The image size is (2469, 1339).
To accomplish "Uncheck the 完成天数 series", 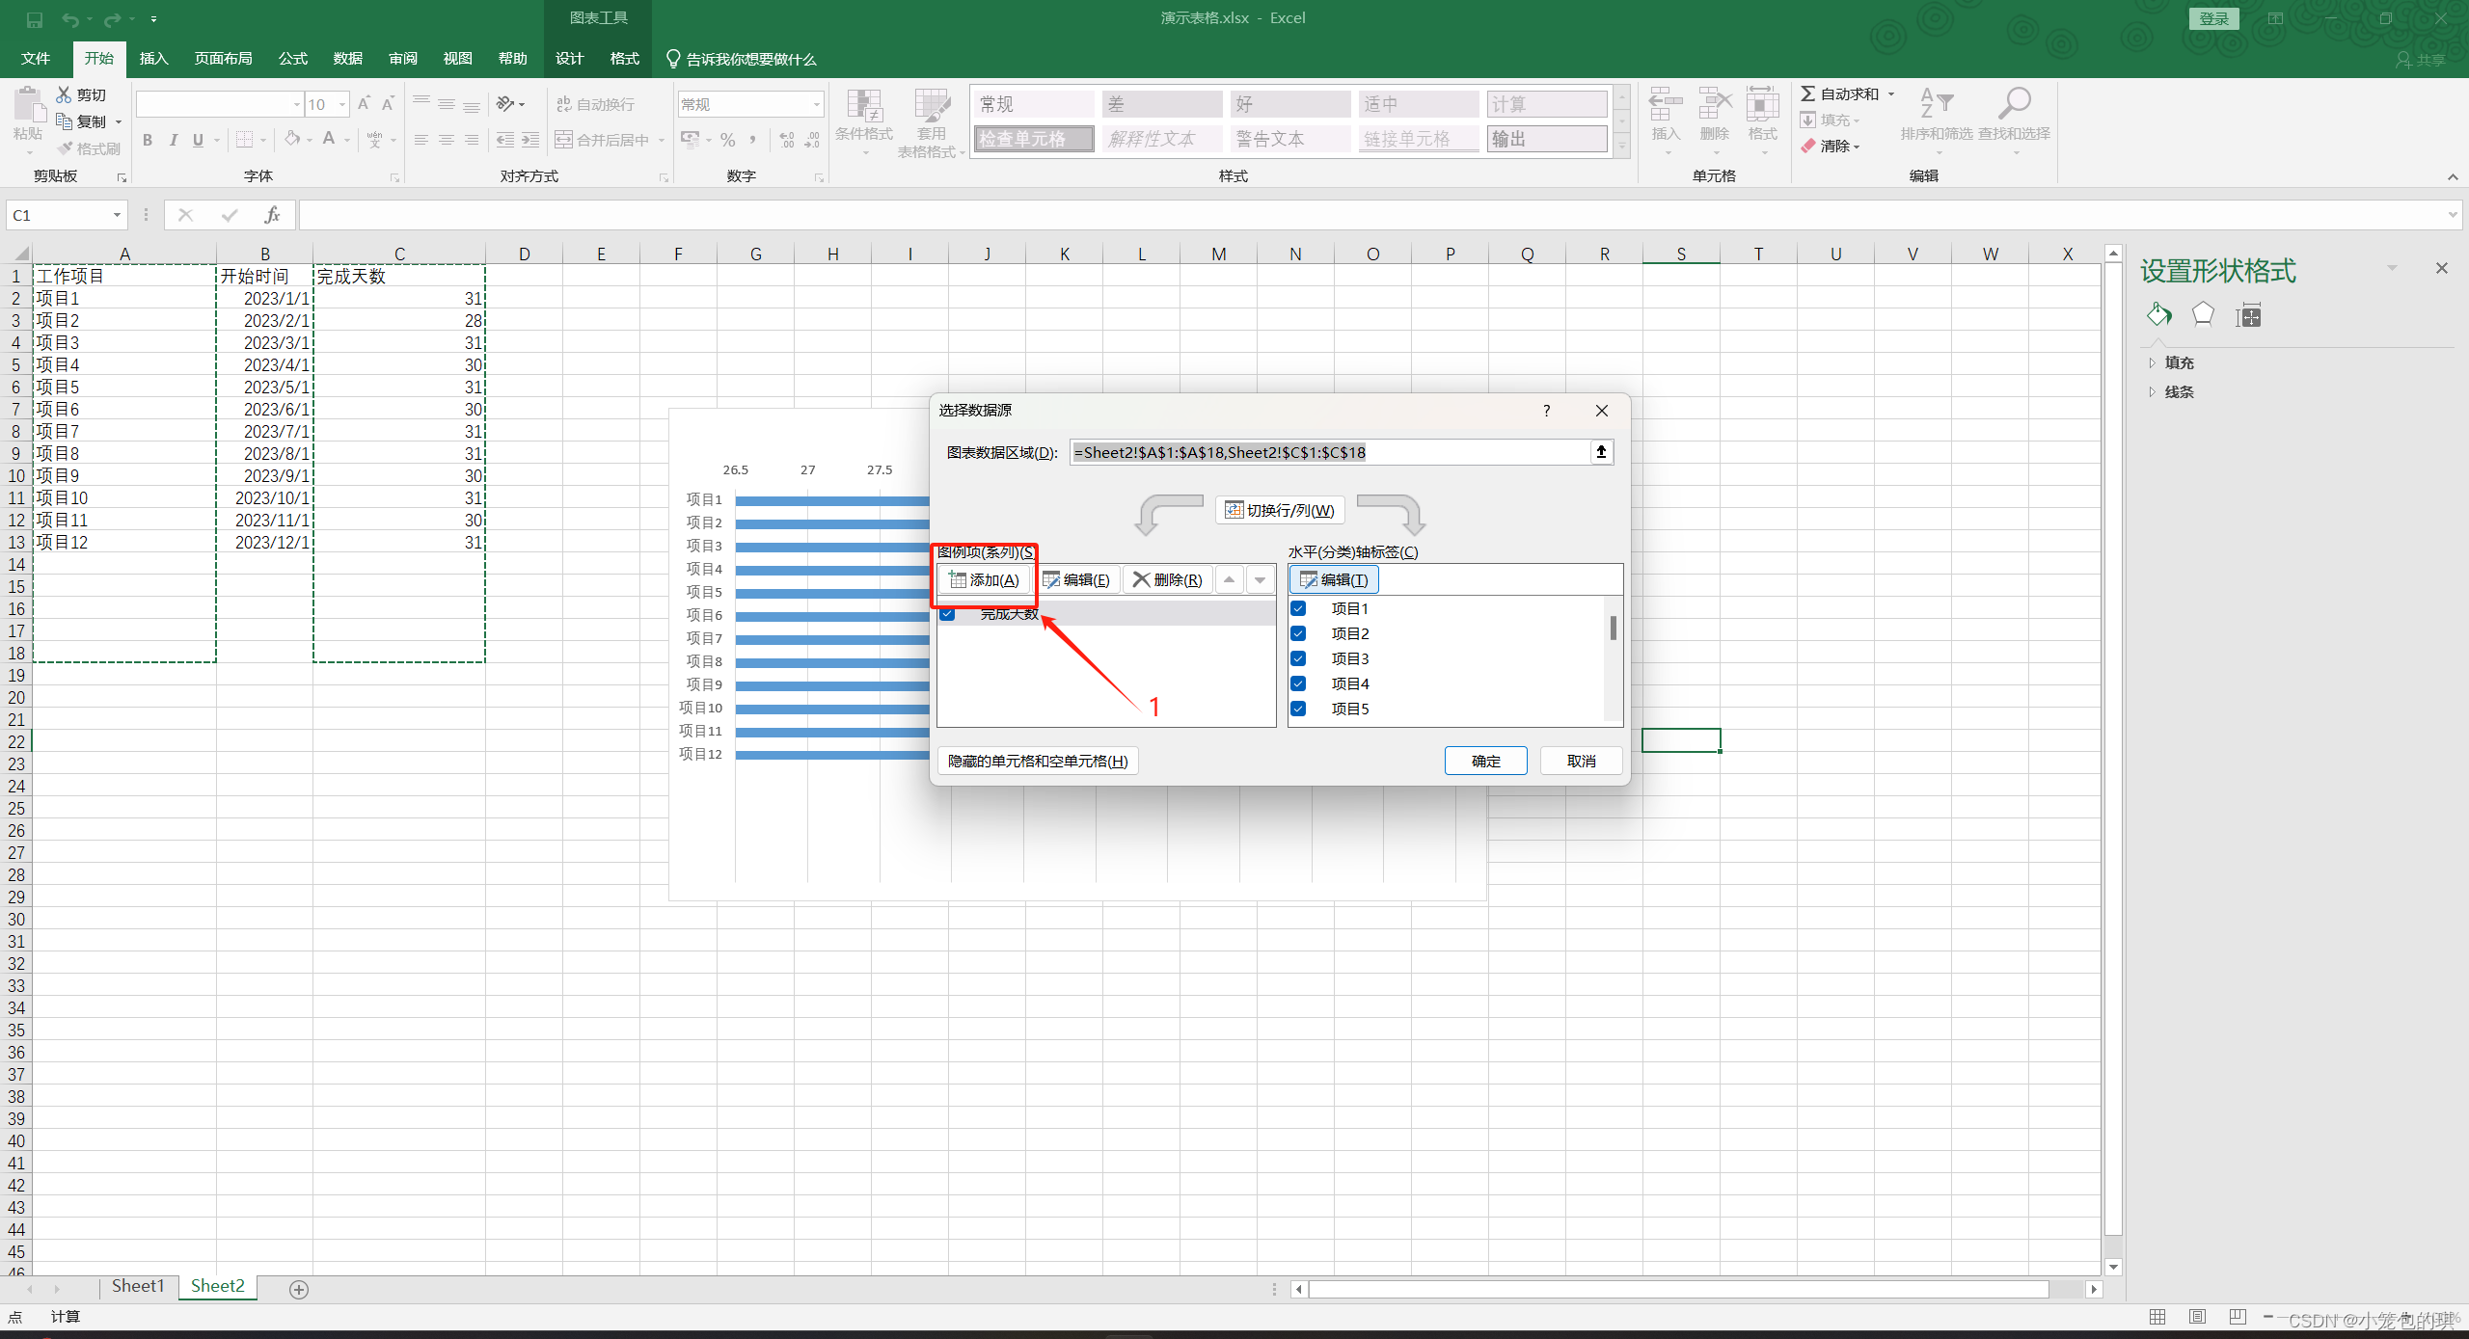I will (x=947, y=613).
